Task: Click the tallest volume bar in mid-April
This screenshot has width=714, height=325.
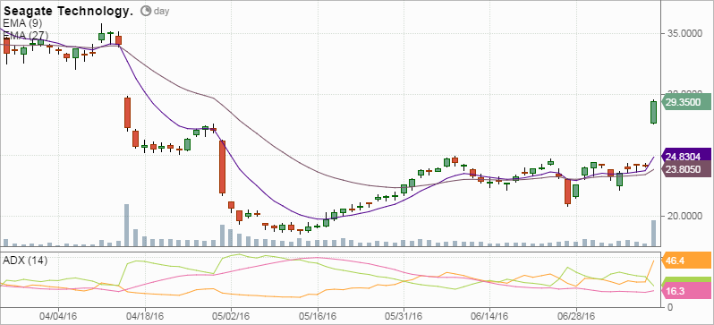Action: point(126,226)
